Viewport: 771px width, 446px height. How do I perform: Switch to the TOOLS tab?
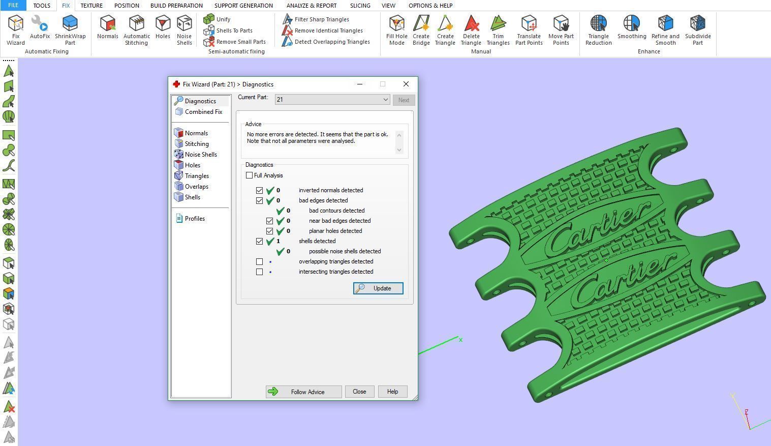42,6
